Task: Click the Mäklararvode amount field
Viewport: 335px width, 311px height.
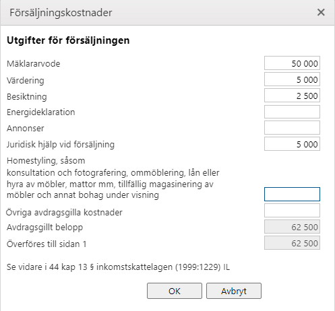Action: [x=292, y=63]
